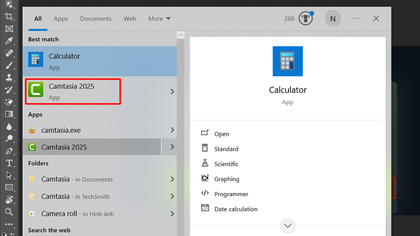Select the Pen tool
Image resolution: width=420 pixels, height=236 pixels.
9,151
